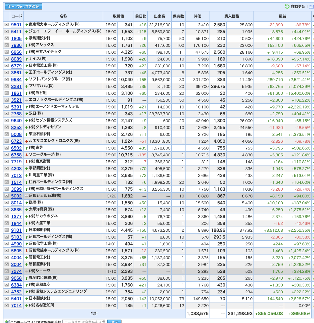Image resolution: width=314 pixels, height=323 pixels.
Task: Remove 6758 ソニーグループ row using x icon
Action: click(x=7, y=155)
